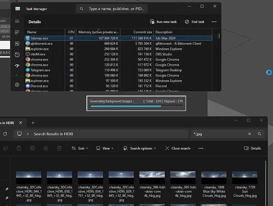Open File Explorer See more ellipsis
Viewport: 273px width, 206px height.
201,148
